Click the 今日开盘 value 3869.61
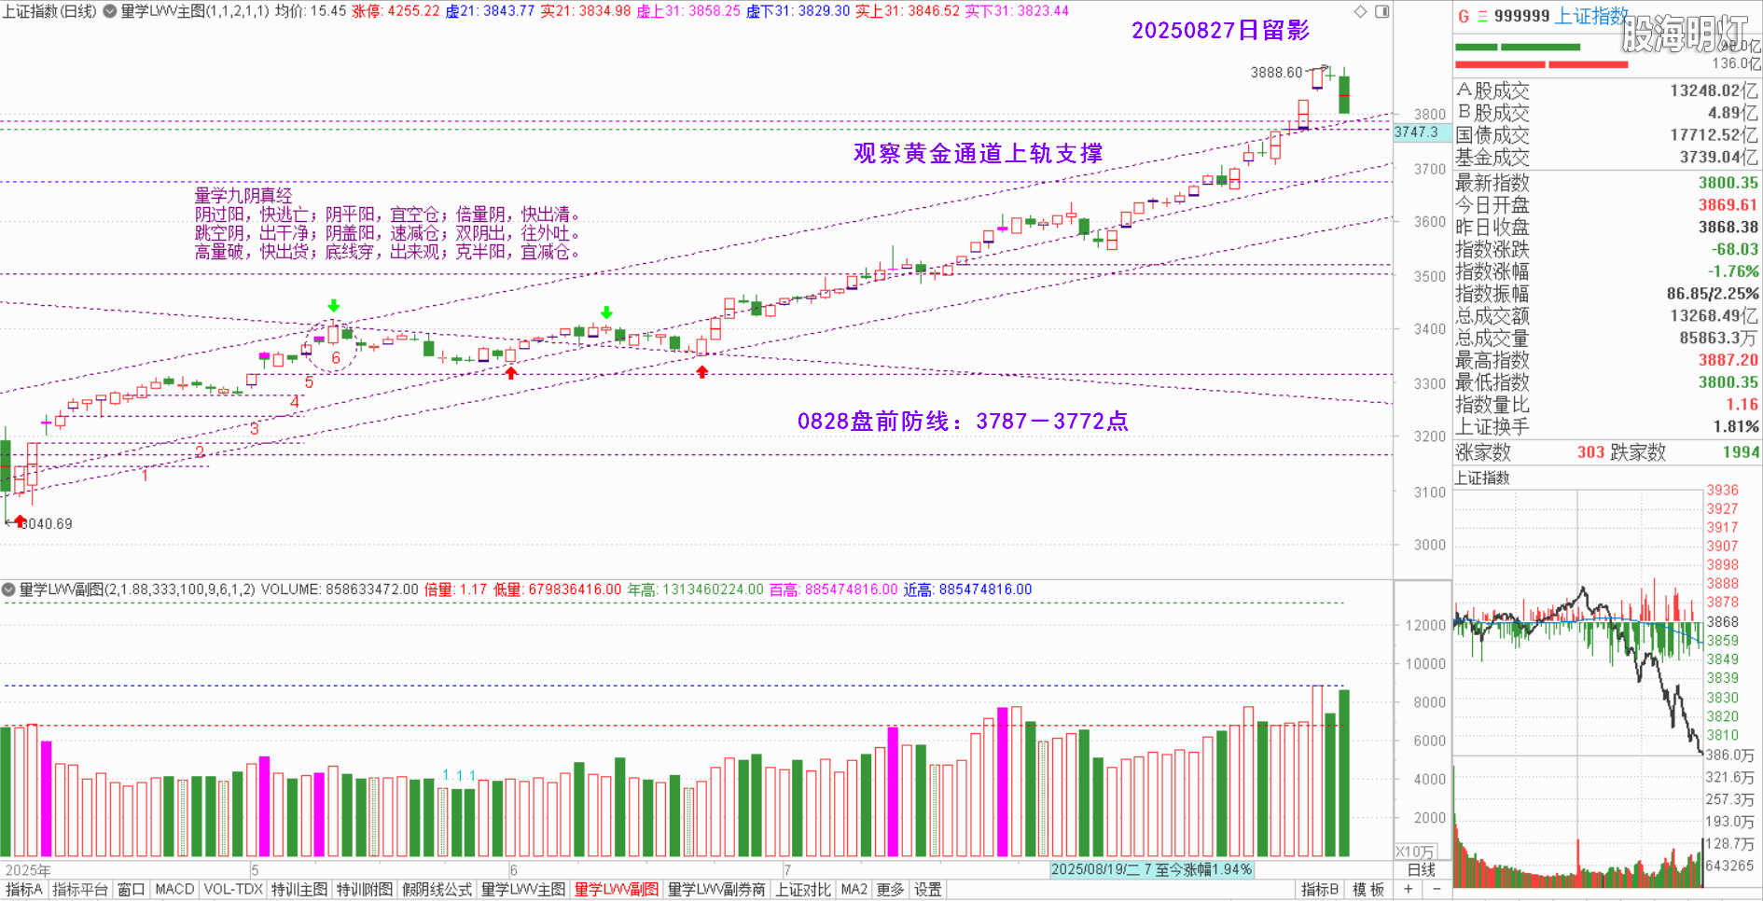 click(1728, 205)
